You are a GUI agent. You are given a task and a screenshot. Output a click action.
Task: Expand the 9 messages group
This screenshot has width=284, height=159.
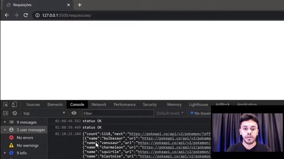point(5,122)
